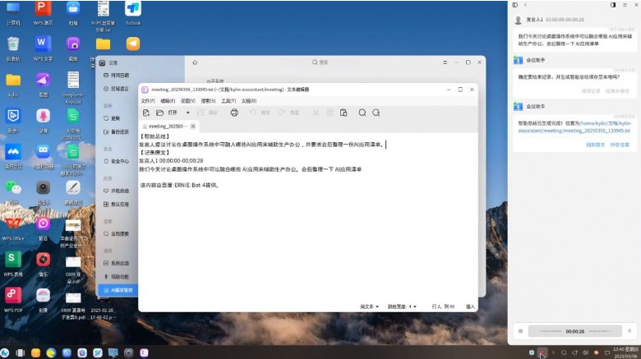The width and height of the screenshot is (641, 359).
Task: Open the 文件(F) menu
Action: coord(148,100)
